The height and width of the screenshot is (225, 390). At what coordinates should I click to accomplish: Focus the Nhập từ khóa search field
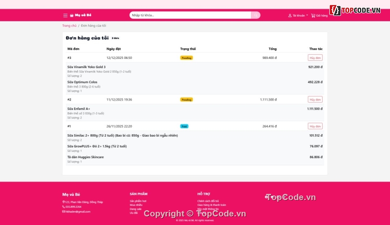pos(190,15)
